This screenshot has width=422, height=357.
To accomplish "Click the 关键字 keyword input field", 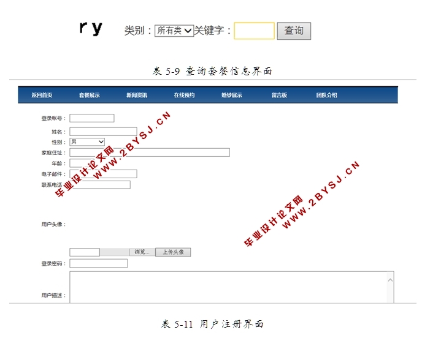I will [x=255, y=31].
